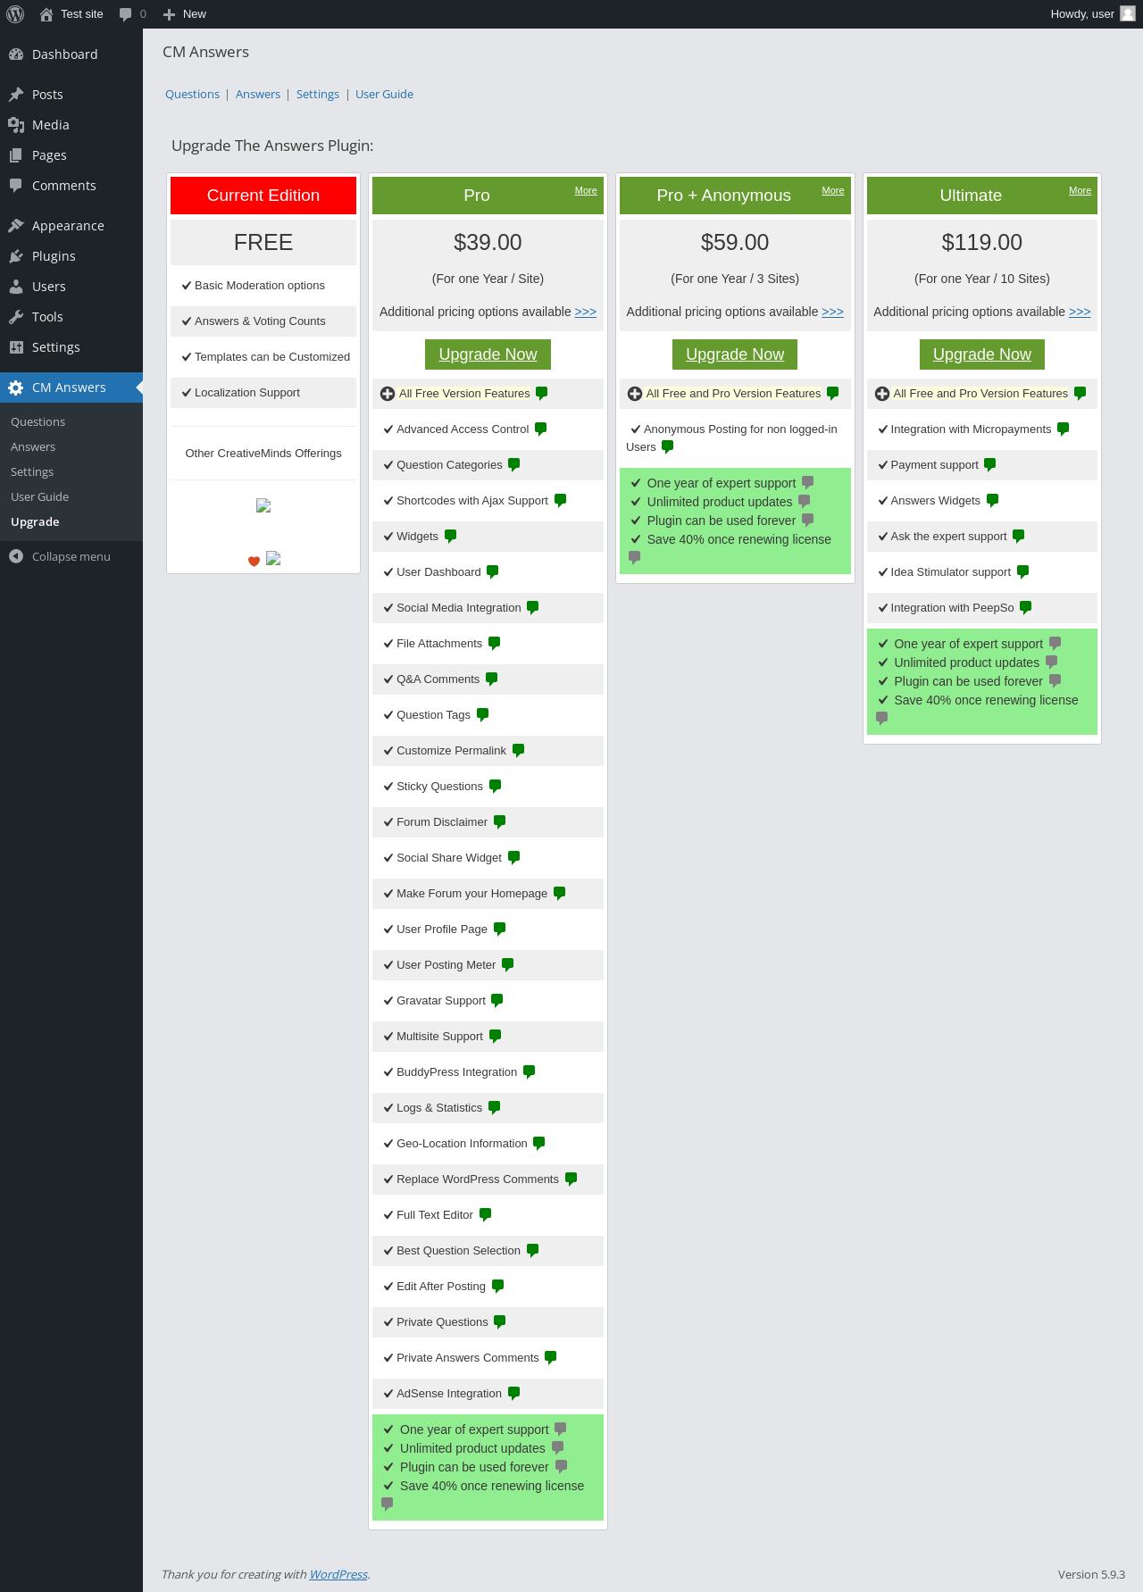Select Upgrade in the CM Answers submenu
Screen dimensions: 1143x1592
[35, 521]
